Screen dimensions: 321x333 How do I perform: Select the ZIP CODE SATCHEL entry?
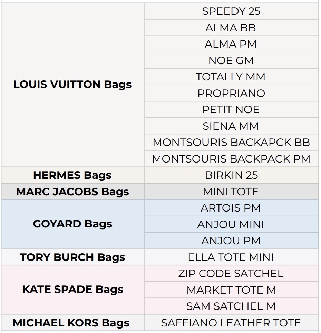(x=231, y=273)
